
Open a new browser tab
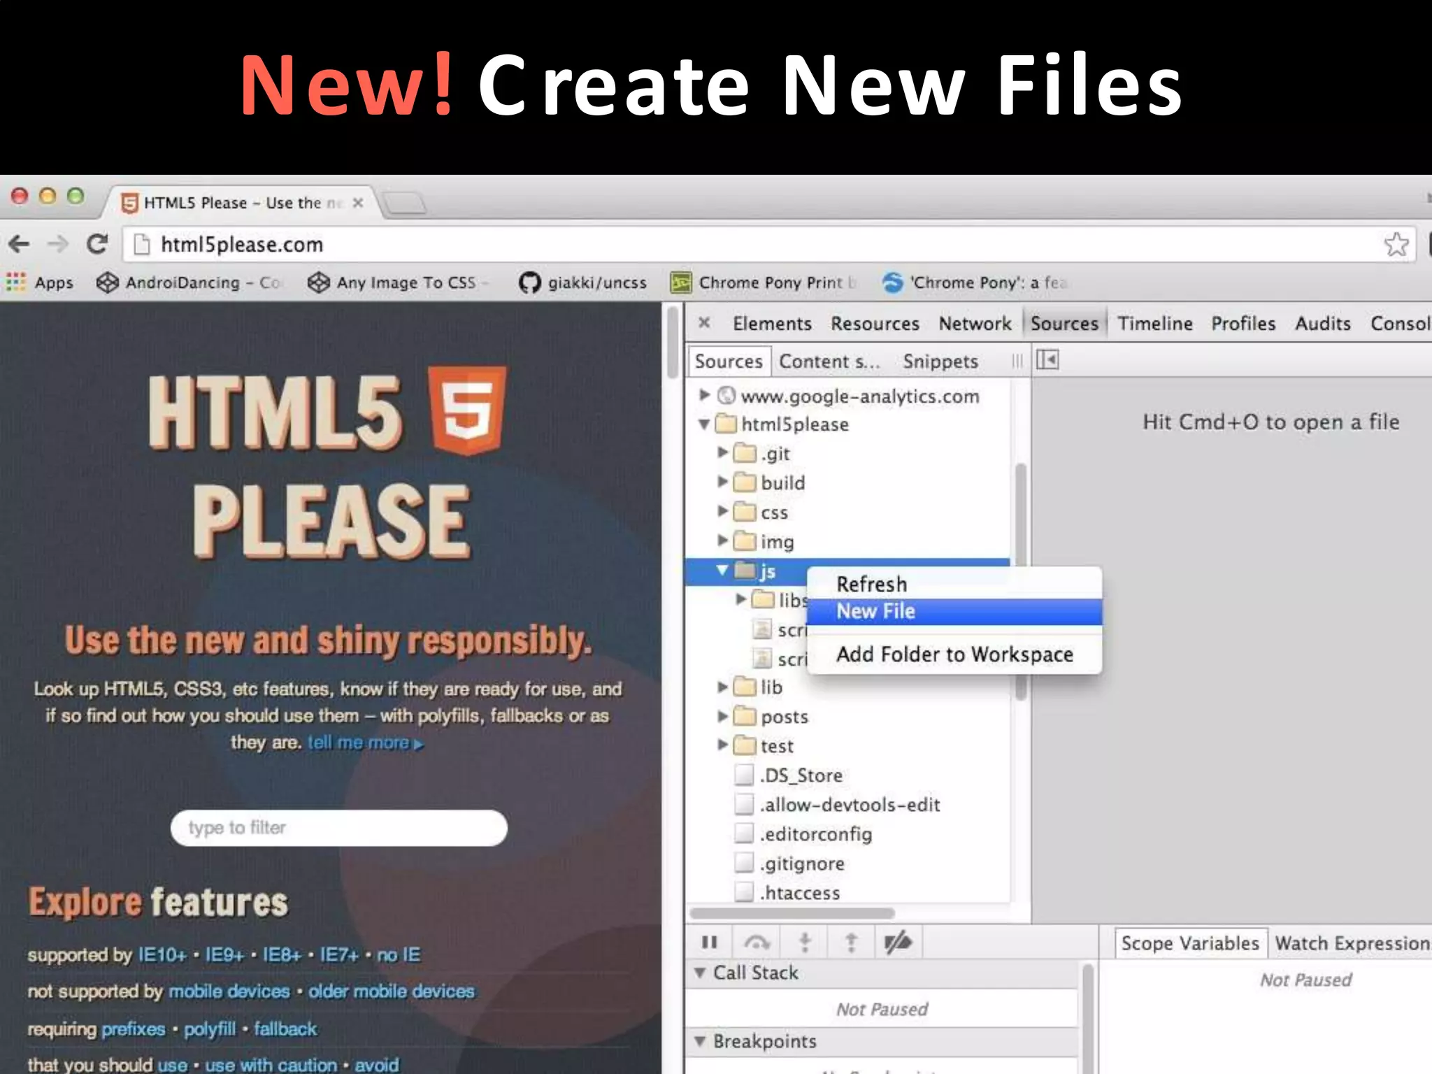(405, 203)
